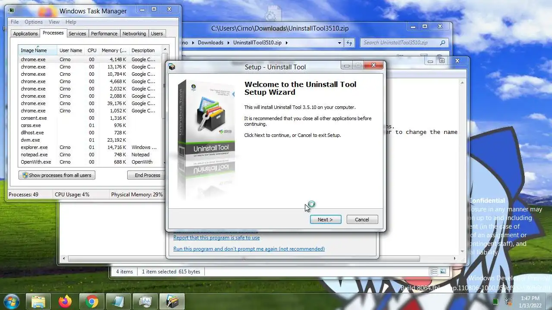Click the Explorer search magnifier icon
Screen dimensions: 552x310
(442, 43)
